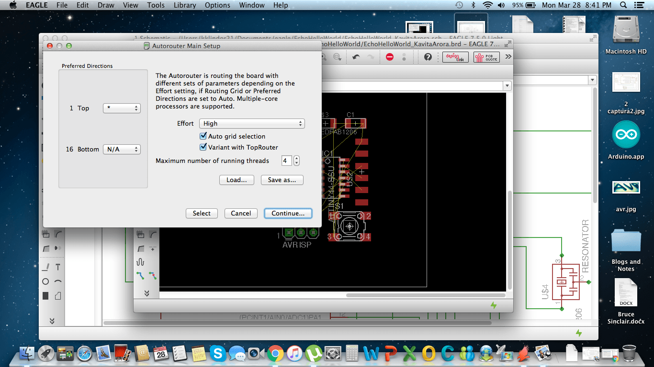Open Skype from the dock
Image resolution: width=654 pixels, height=367 pixels.
[218, 354]
